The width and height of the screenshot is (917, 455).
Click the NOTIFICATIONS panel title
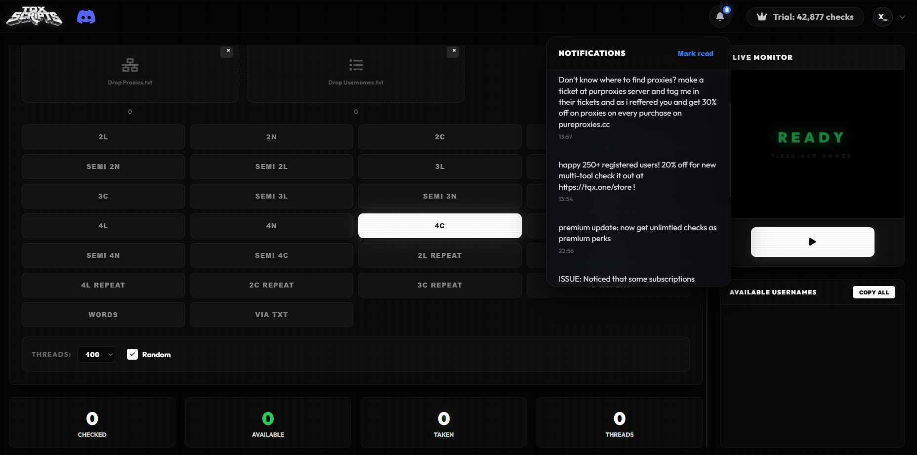[592, 53]
